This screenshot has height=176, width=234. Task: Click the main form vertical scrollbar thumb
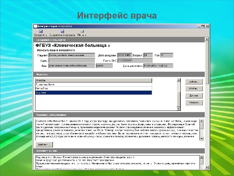[207, 62]
